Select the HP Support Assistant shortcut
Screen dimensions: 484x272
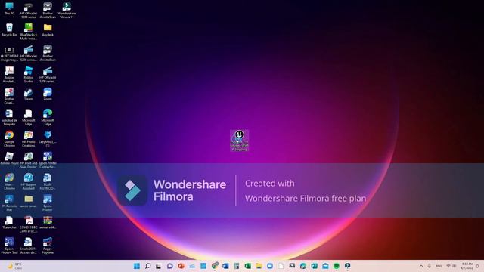[29, 181]
